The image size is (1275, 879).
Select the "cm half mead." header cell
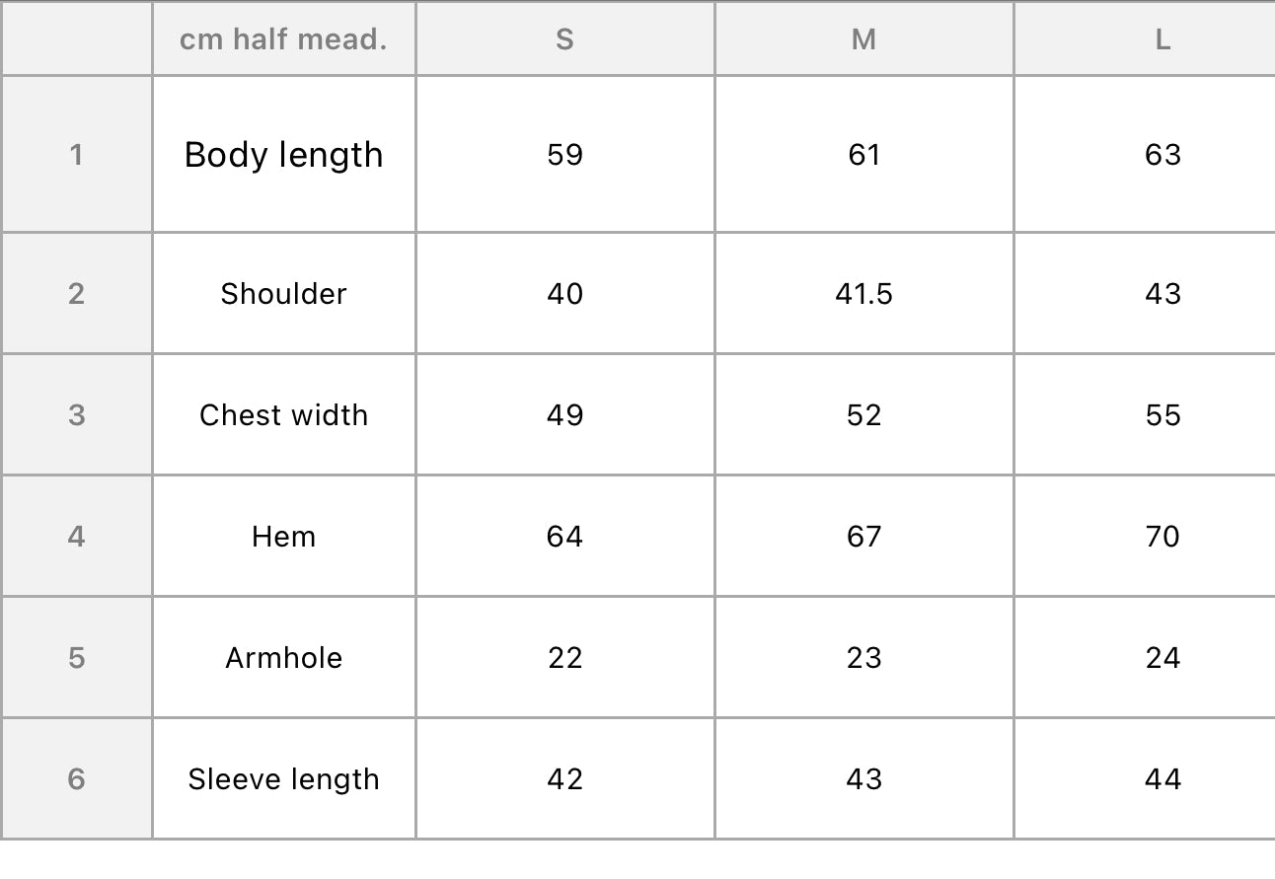pyautogui.click(x=284, y=38)
